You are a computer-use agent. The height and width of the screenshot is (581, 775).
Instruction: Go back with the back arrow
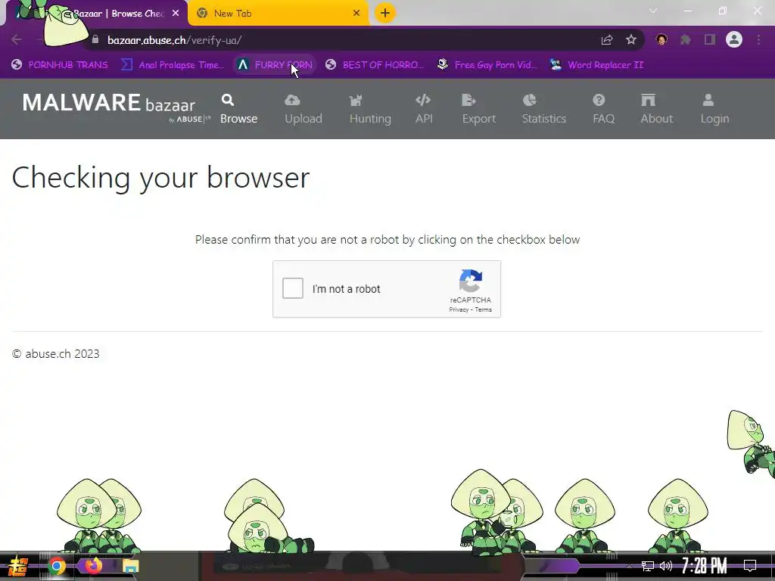click(x=17, y=39)
